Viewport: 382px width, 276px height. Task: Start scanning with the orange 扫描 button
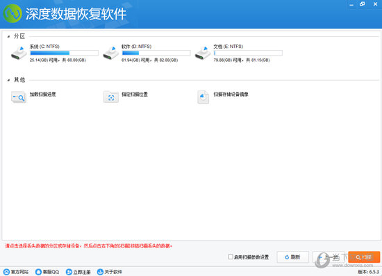[364, 257]
